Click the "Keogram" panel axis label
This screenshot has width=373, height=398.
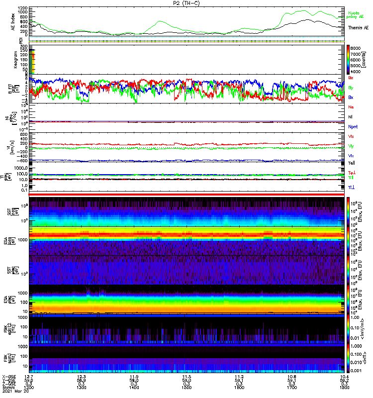click(x=15, y=60)
